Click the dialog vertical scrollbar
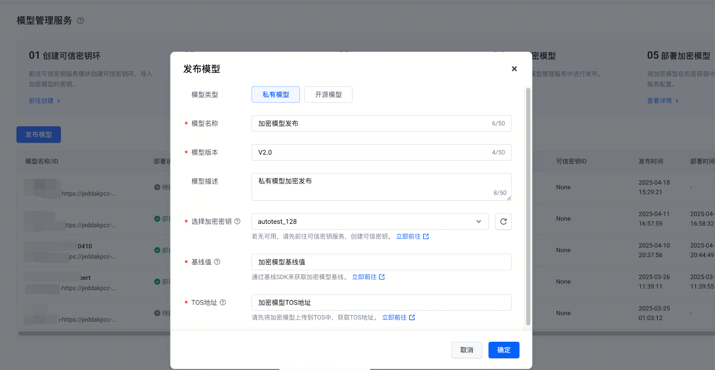This screenshot has width=715, height=370. tap(528, 207)
